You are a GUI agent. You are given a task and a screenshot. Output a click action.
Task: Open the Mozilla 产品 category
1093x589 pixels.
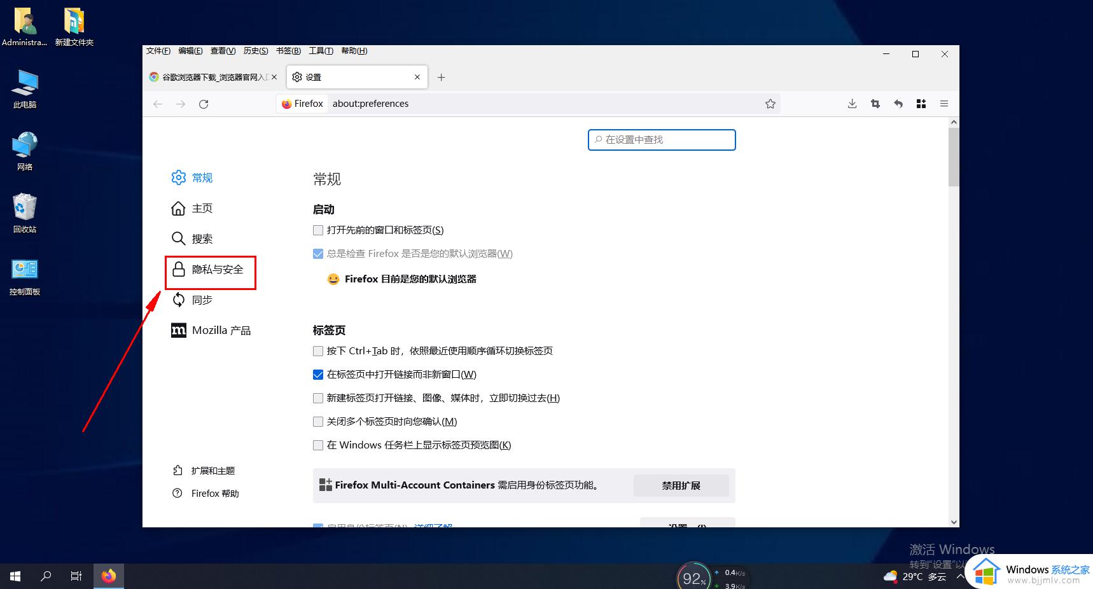211,330
